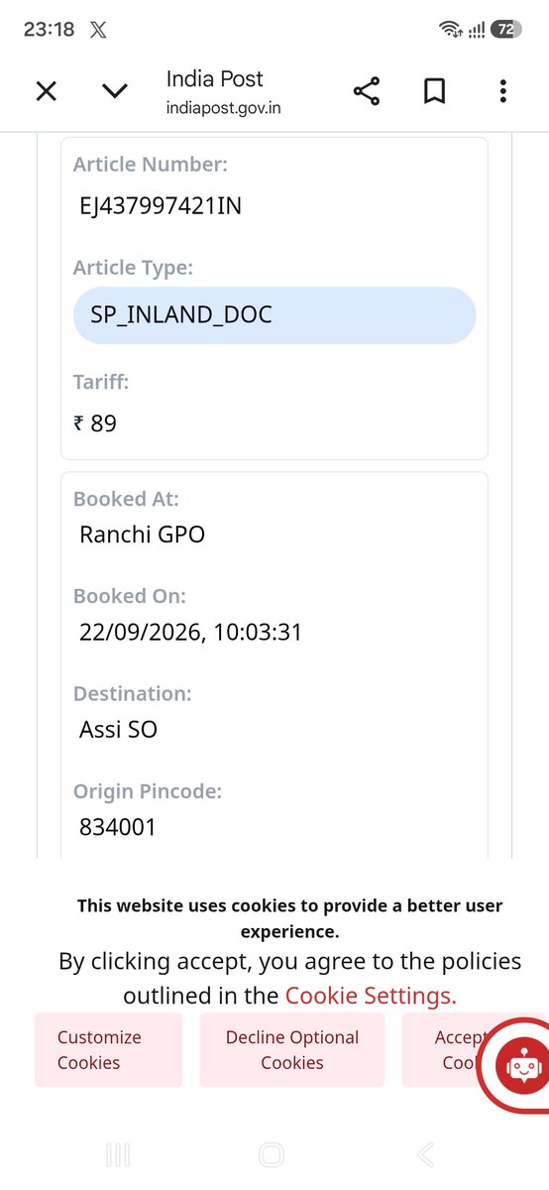
Task: Tap the Android home button icon
Action: pyautogui.click(x=271, y=1154)
